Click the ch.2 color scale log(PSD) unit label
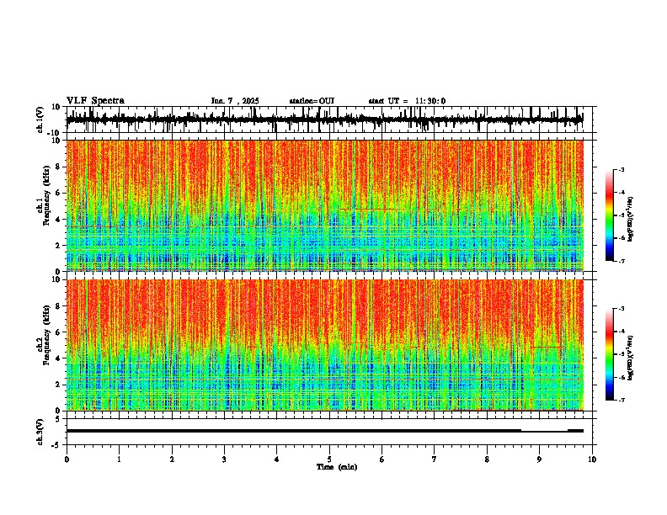667x515 pixels. 631,358
